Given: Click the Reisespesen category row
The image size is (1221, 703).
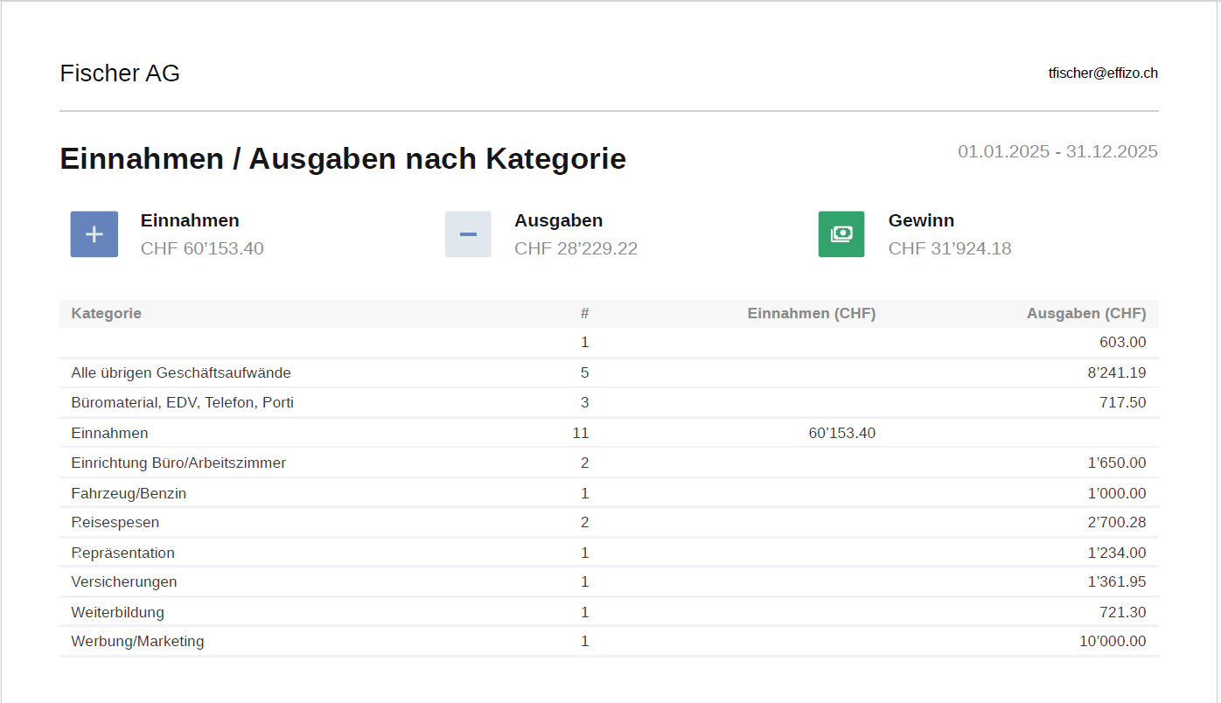Looking at the screenshot, I should [x=115, y=523].
